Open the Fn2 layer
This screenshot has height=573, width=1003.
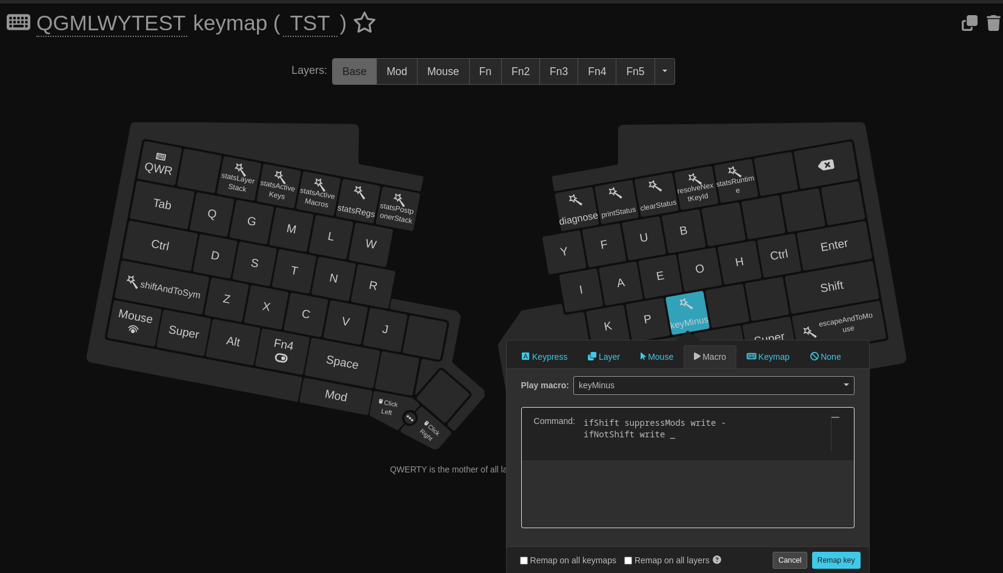coord(520,71)
